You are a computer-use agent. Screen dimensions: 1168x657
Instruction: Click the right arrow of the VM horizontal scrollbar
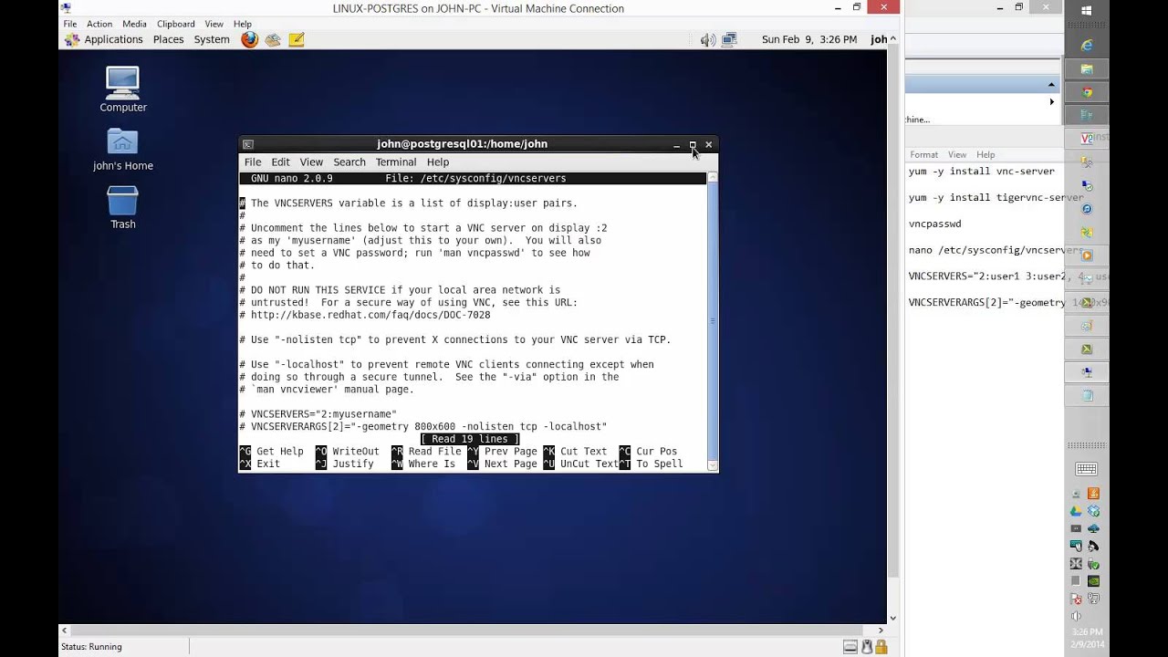click(881, 630)
